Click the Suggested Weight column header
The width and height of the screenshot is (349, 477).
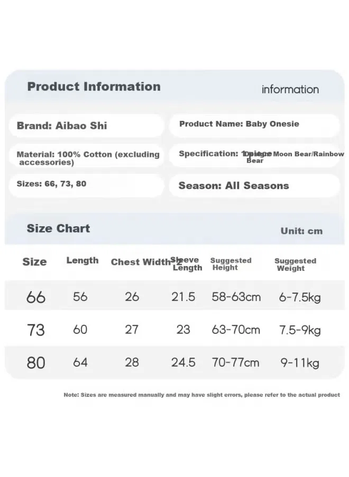coord(295,264)
